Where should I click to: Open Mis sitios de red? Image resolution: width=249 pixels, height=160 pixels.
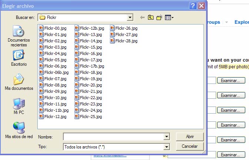click(x=19, y=130)
